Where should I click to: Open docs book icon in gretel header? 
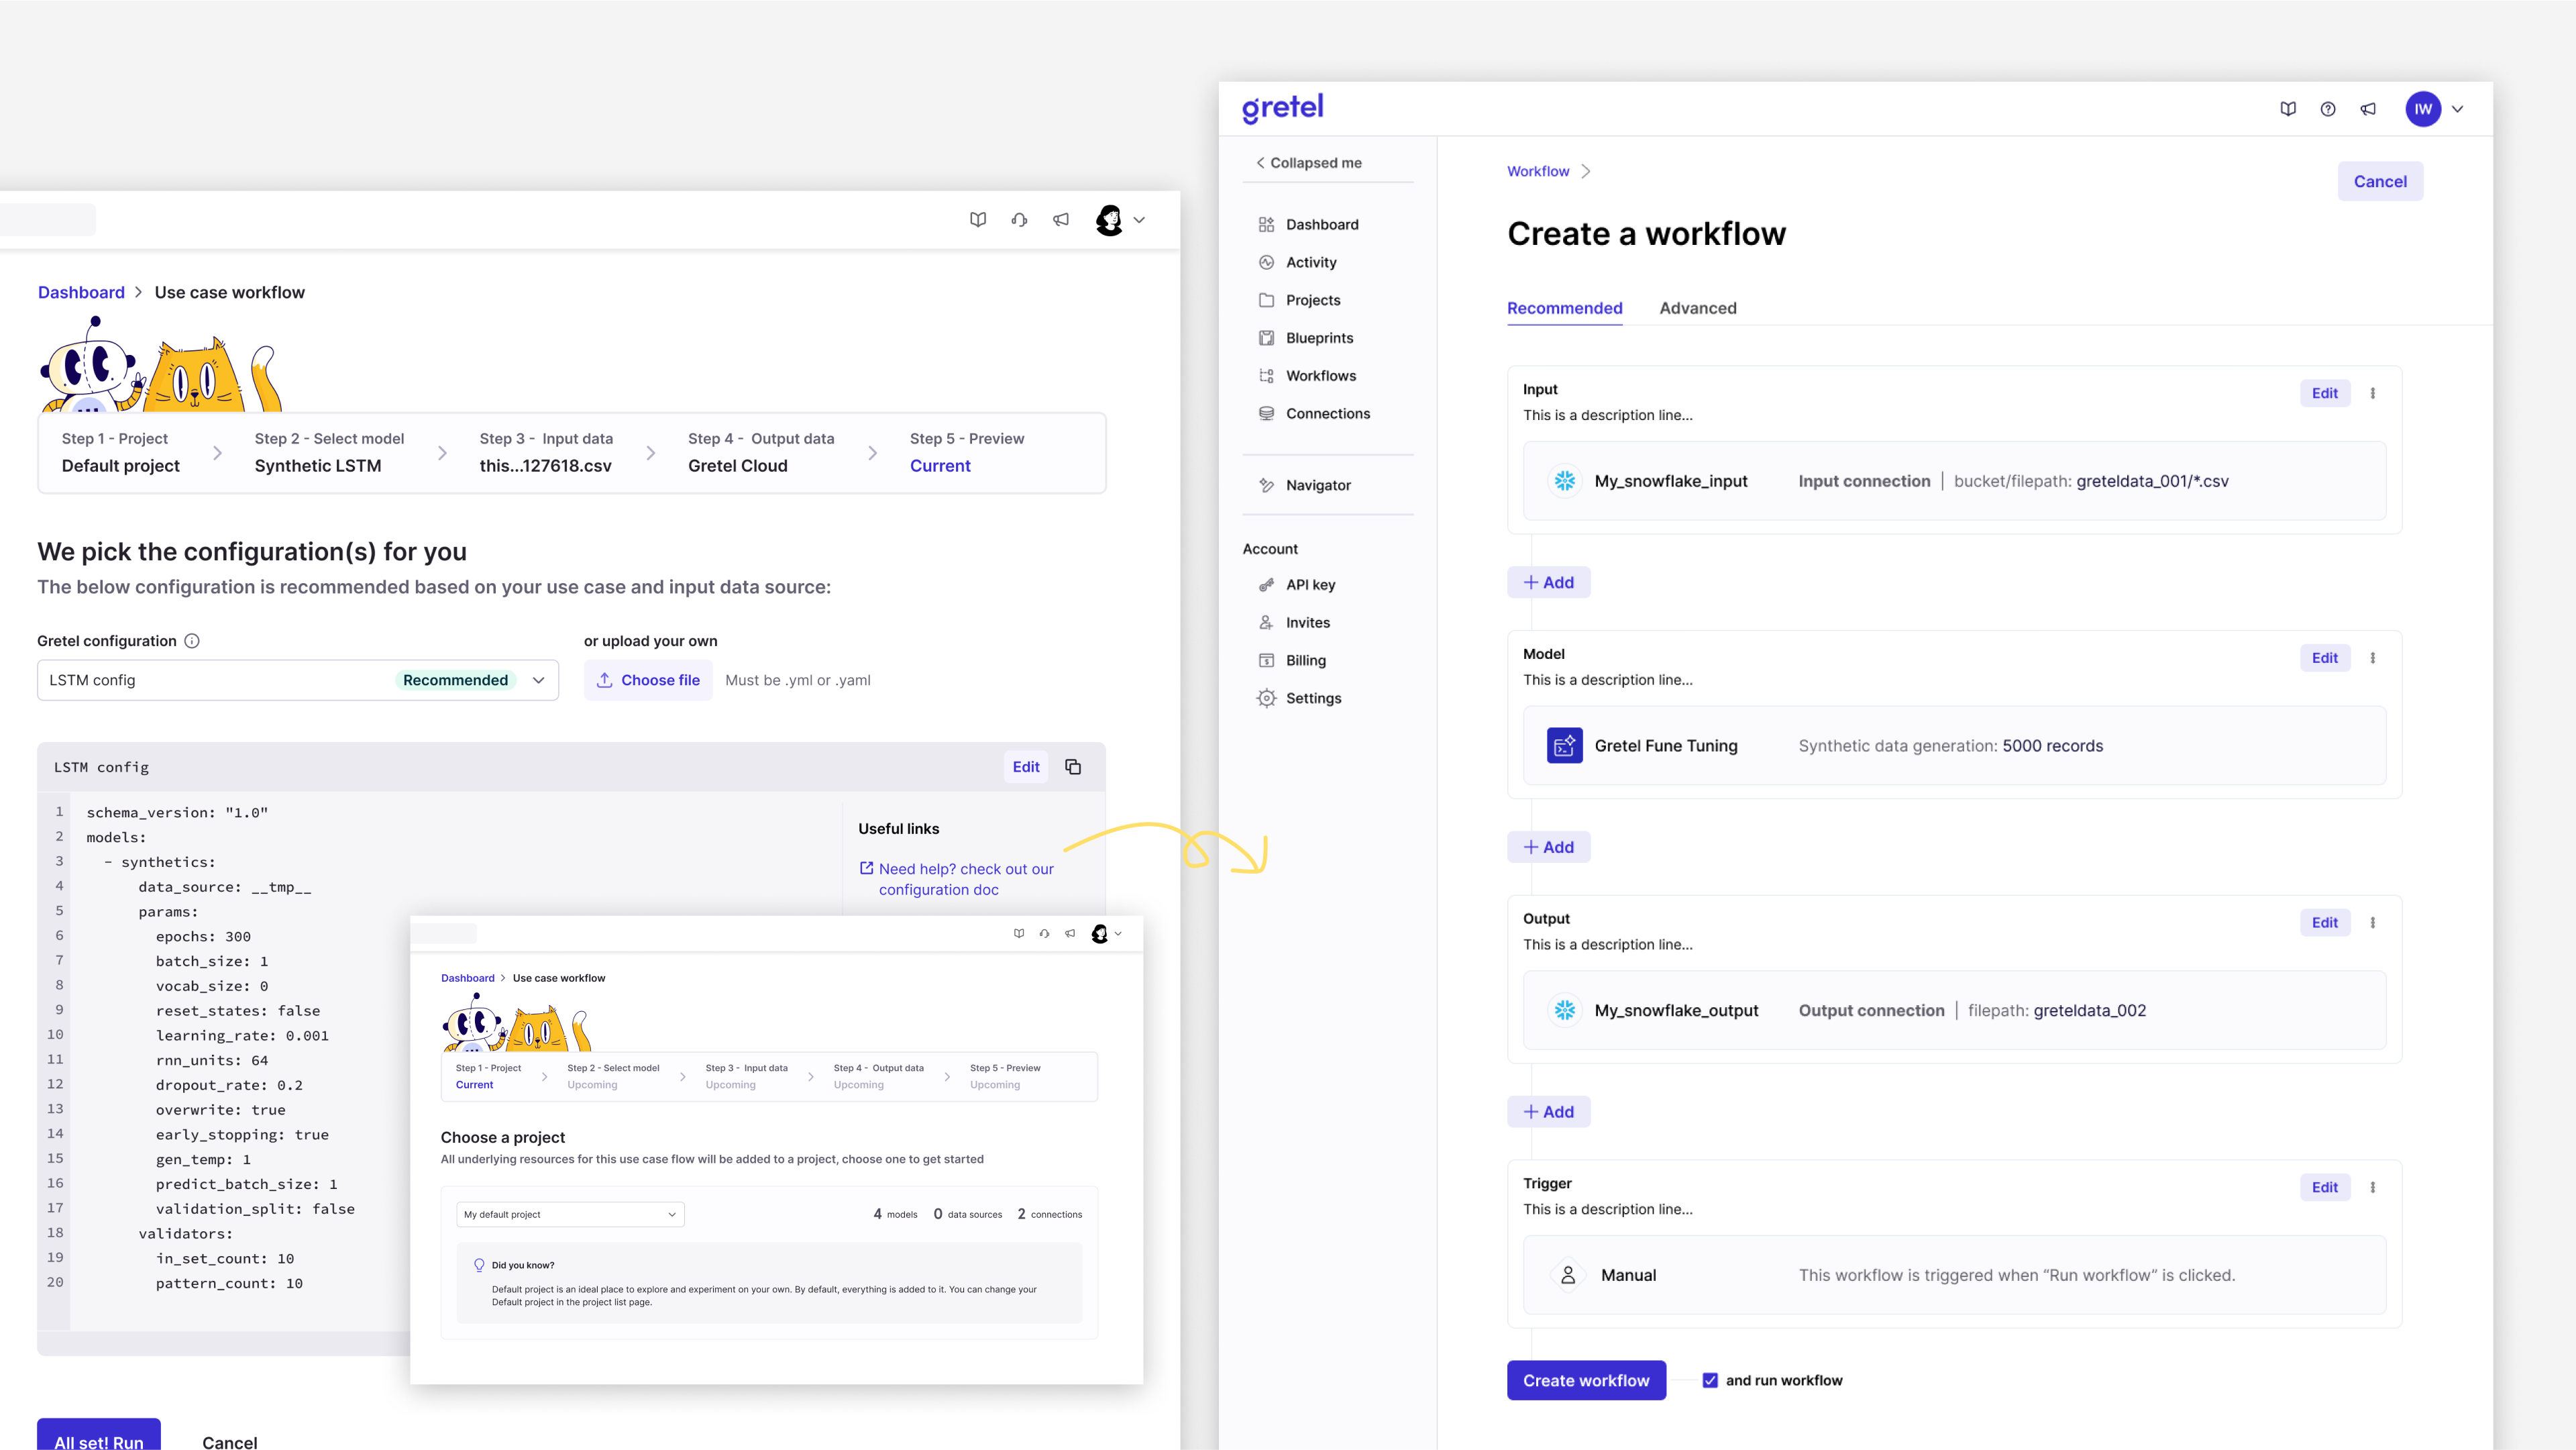tap(2288, 109)
